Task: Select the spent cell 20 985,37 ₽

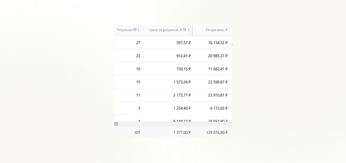Action: [218, 56]
